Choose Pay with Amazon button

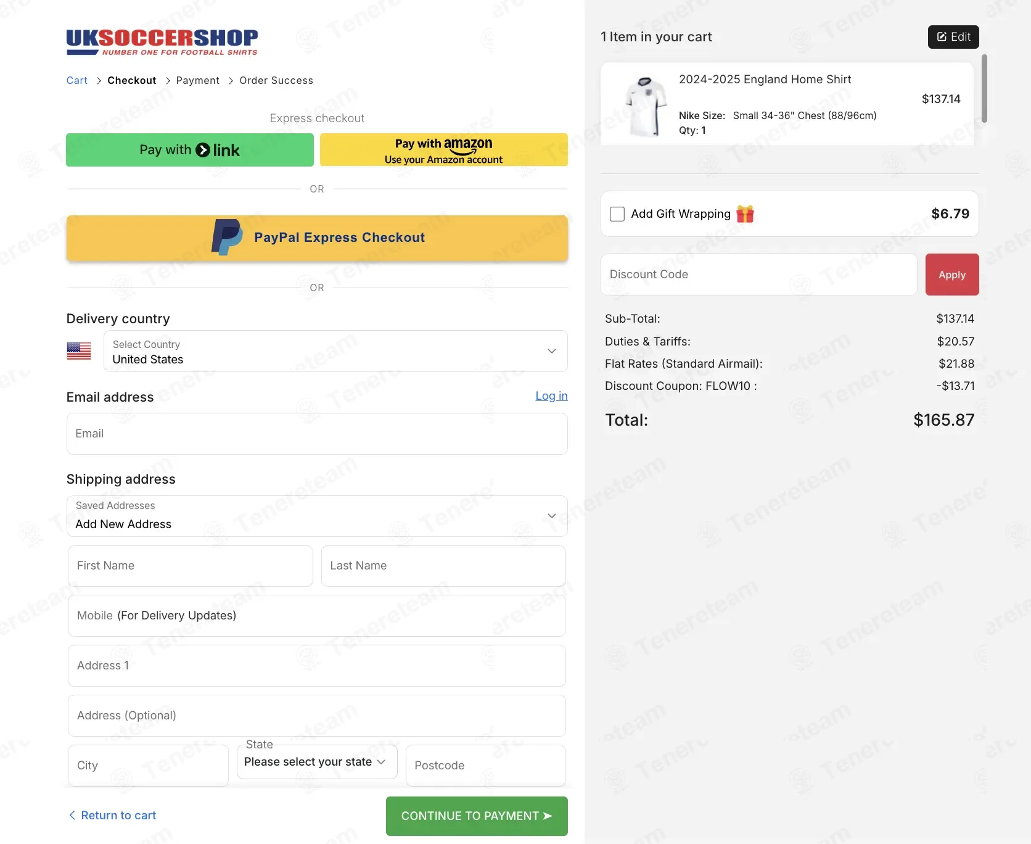pyautogui.click(x=444, y=150)
